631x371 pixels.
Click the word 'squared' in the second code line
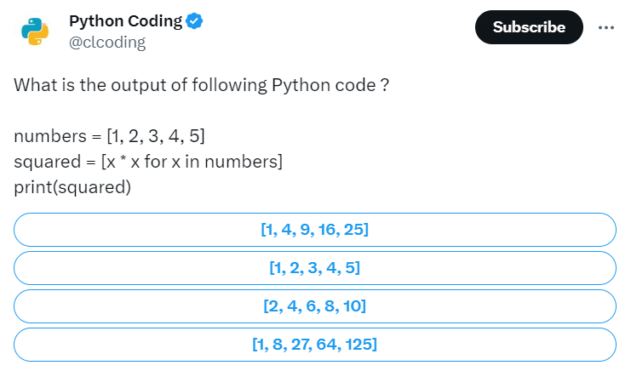tap(47, 162)
